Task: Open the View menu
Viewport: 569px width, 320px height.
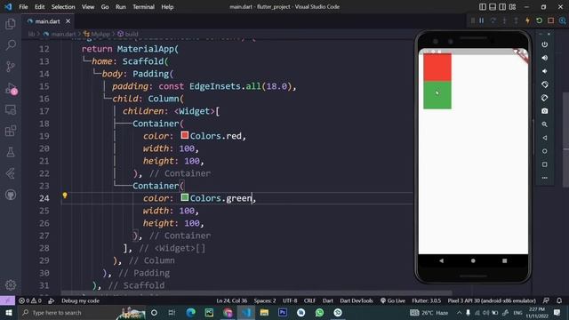Action: coord(88,7)
